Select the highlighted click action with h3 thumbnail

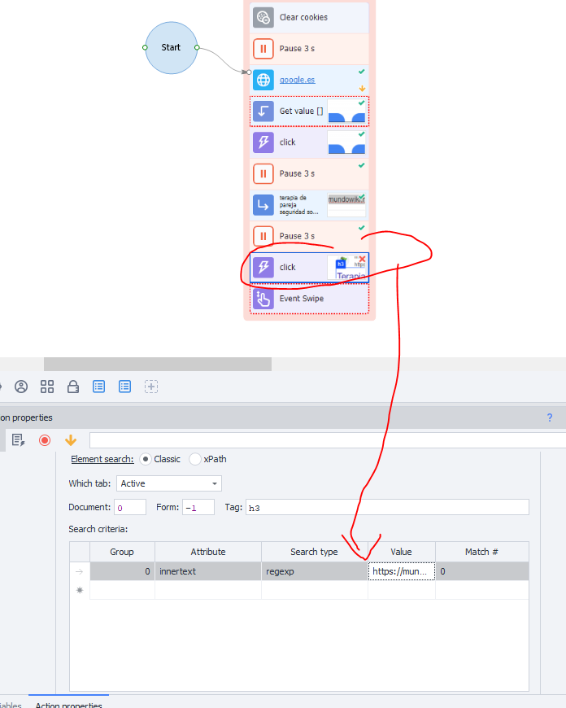[x=309, y=267]
